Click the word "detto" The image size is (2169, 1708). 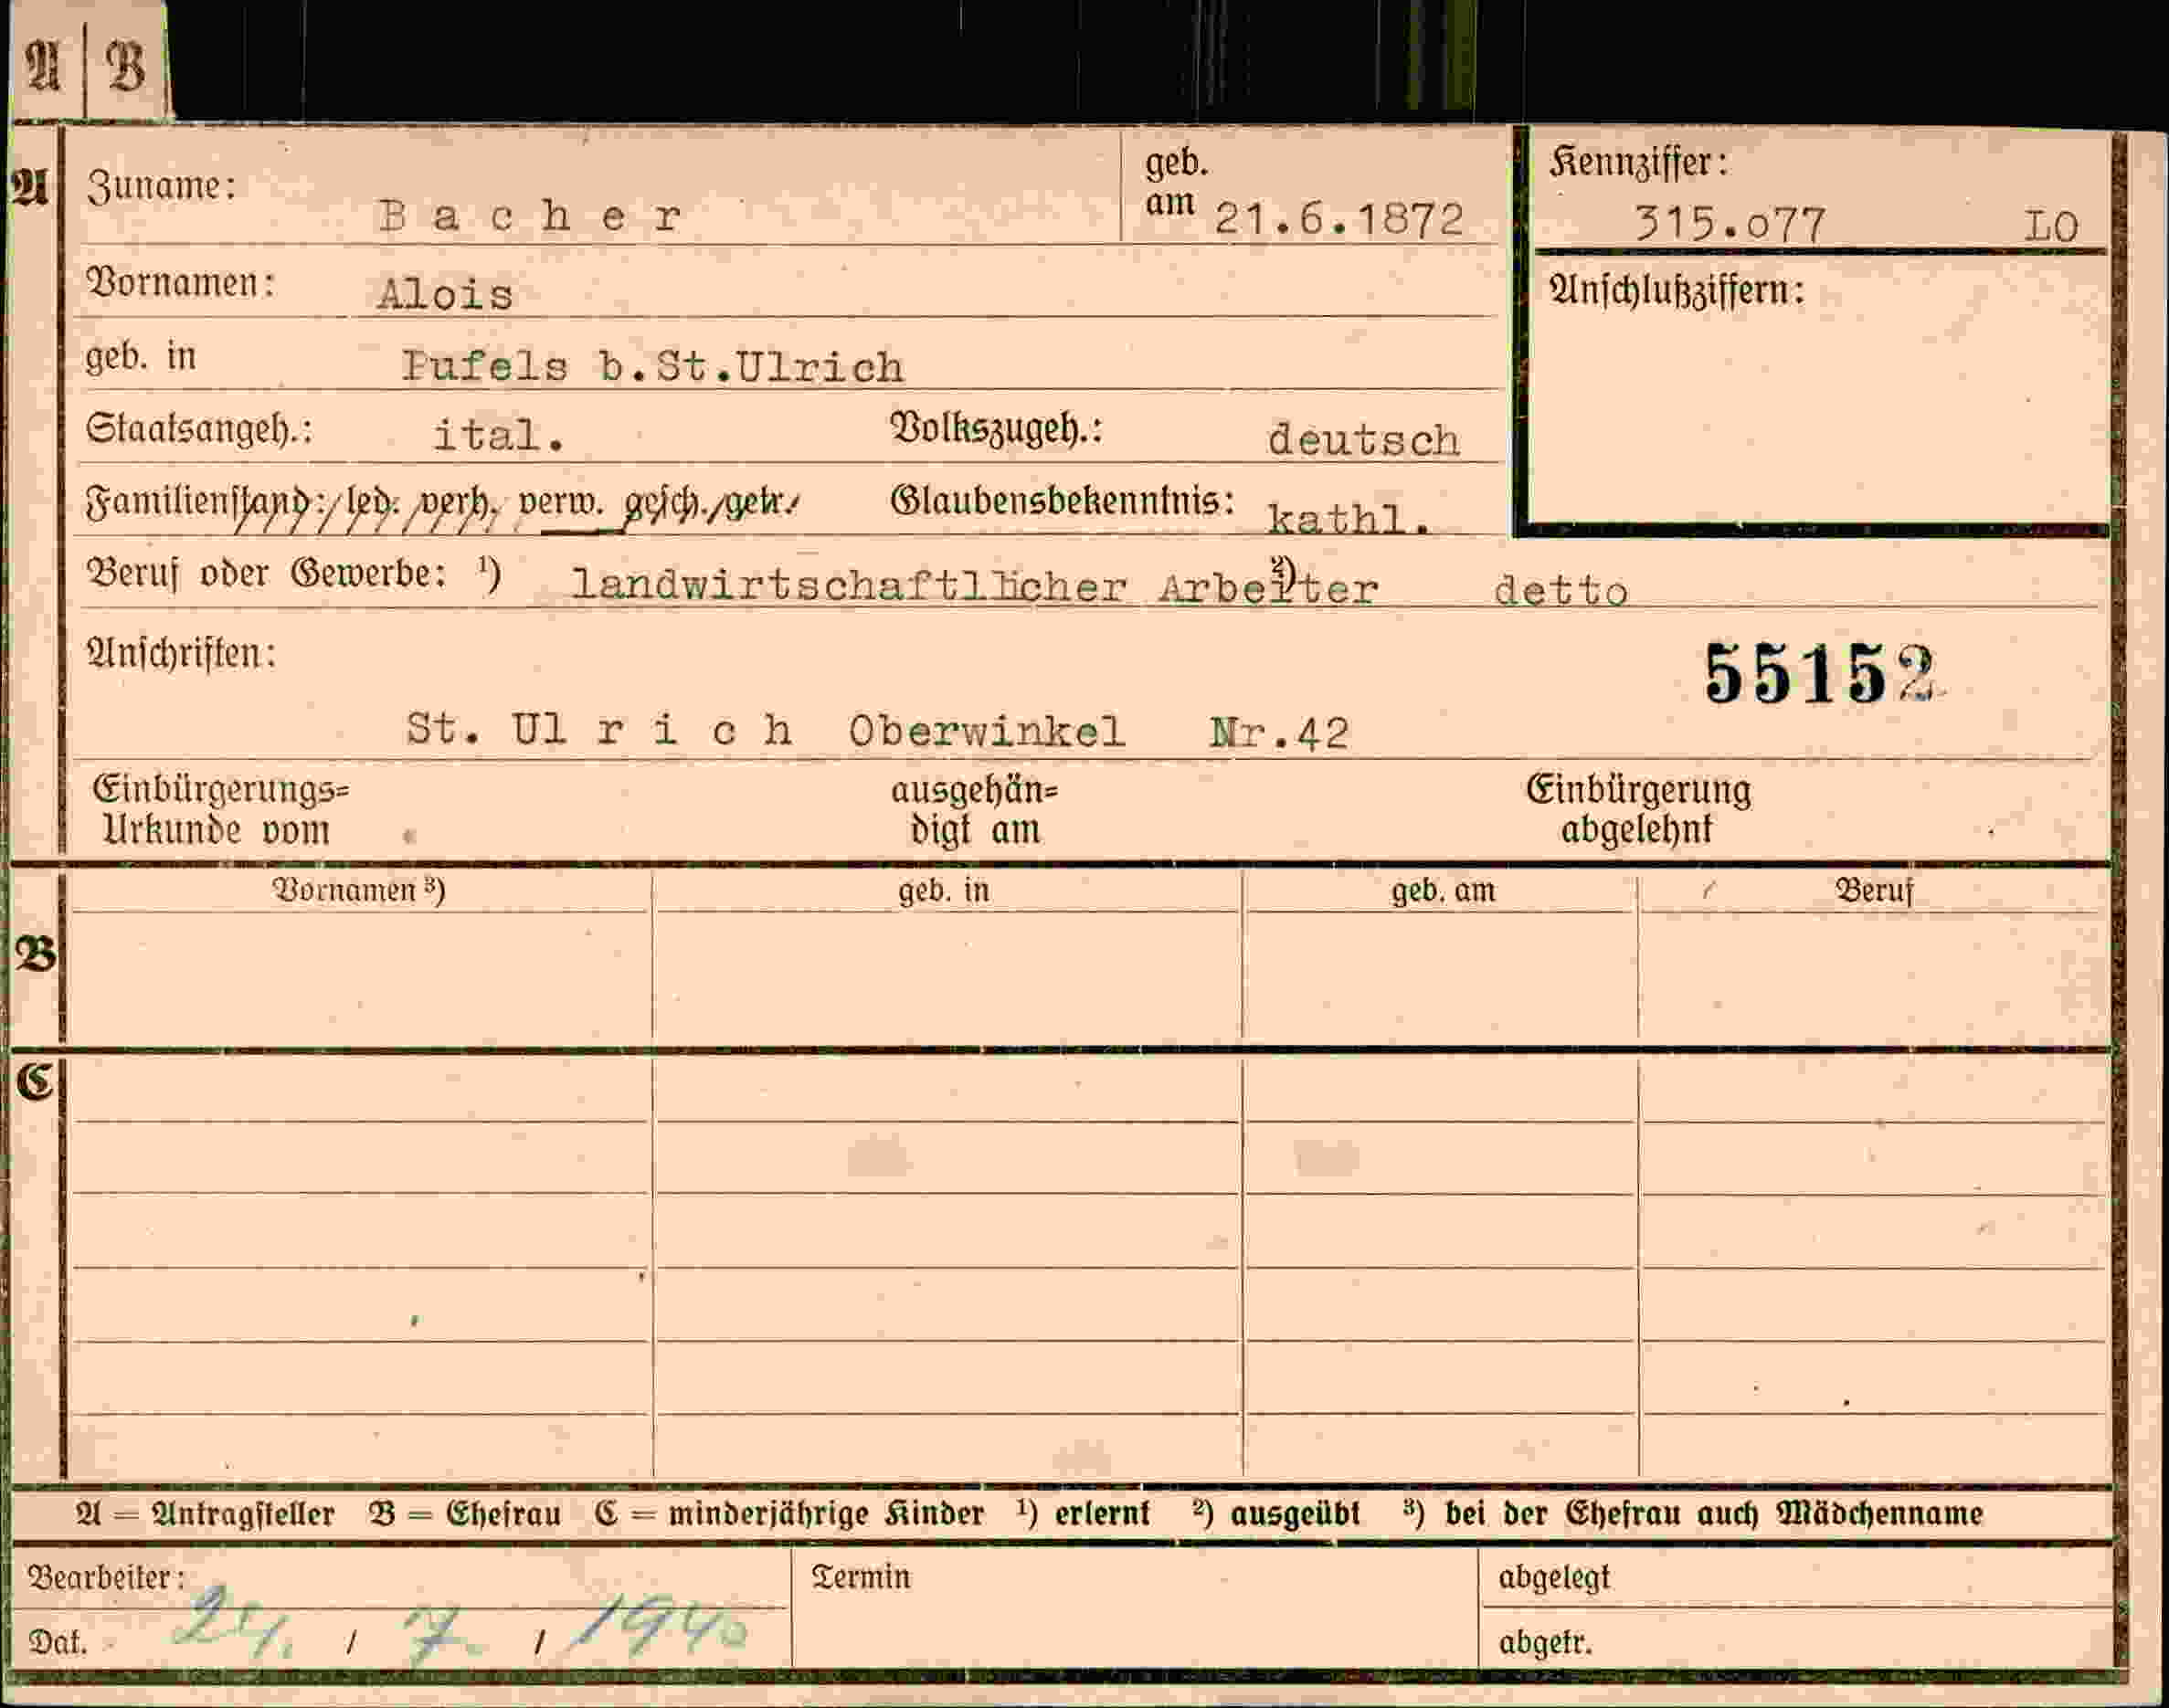click(x=1561, y=590)
